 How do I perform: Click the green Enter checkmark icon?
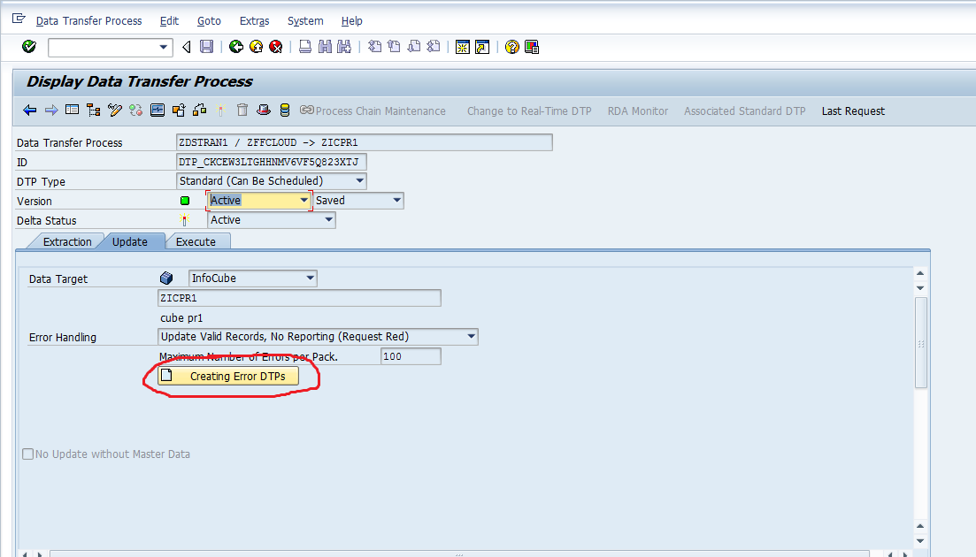[x=27, y=46]
